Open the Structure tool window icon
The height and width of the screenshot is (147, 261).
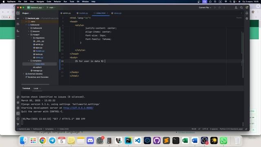(18, 31)
